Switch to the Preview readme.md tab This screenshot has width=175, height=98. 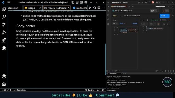tap(57, 8)
